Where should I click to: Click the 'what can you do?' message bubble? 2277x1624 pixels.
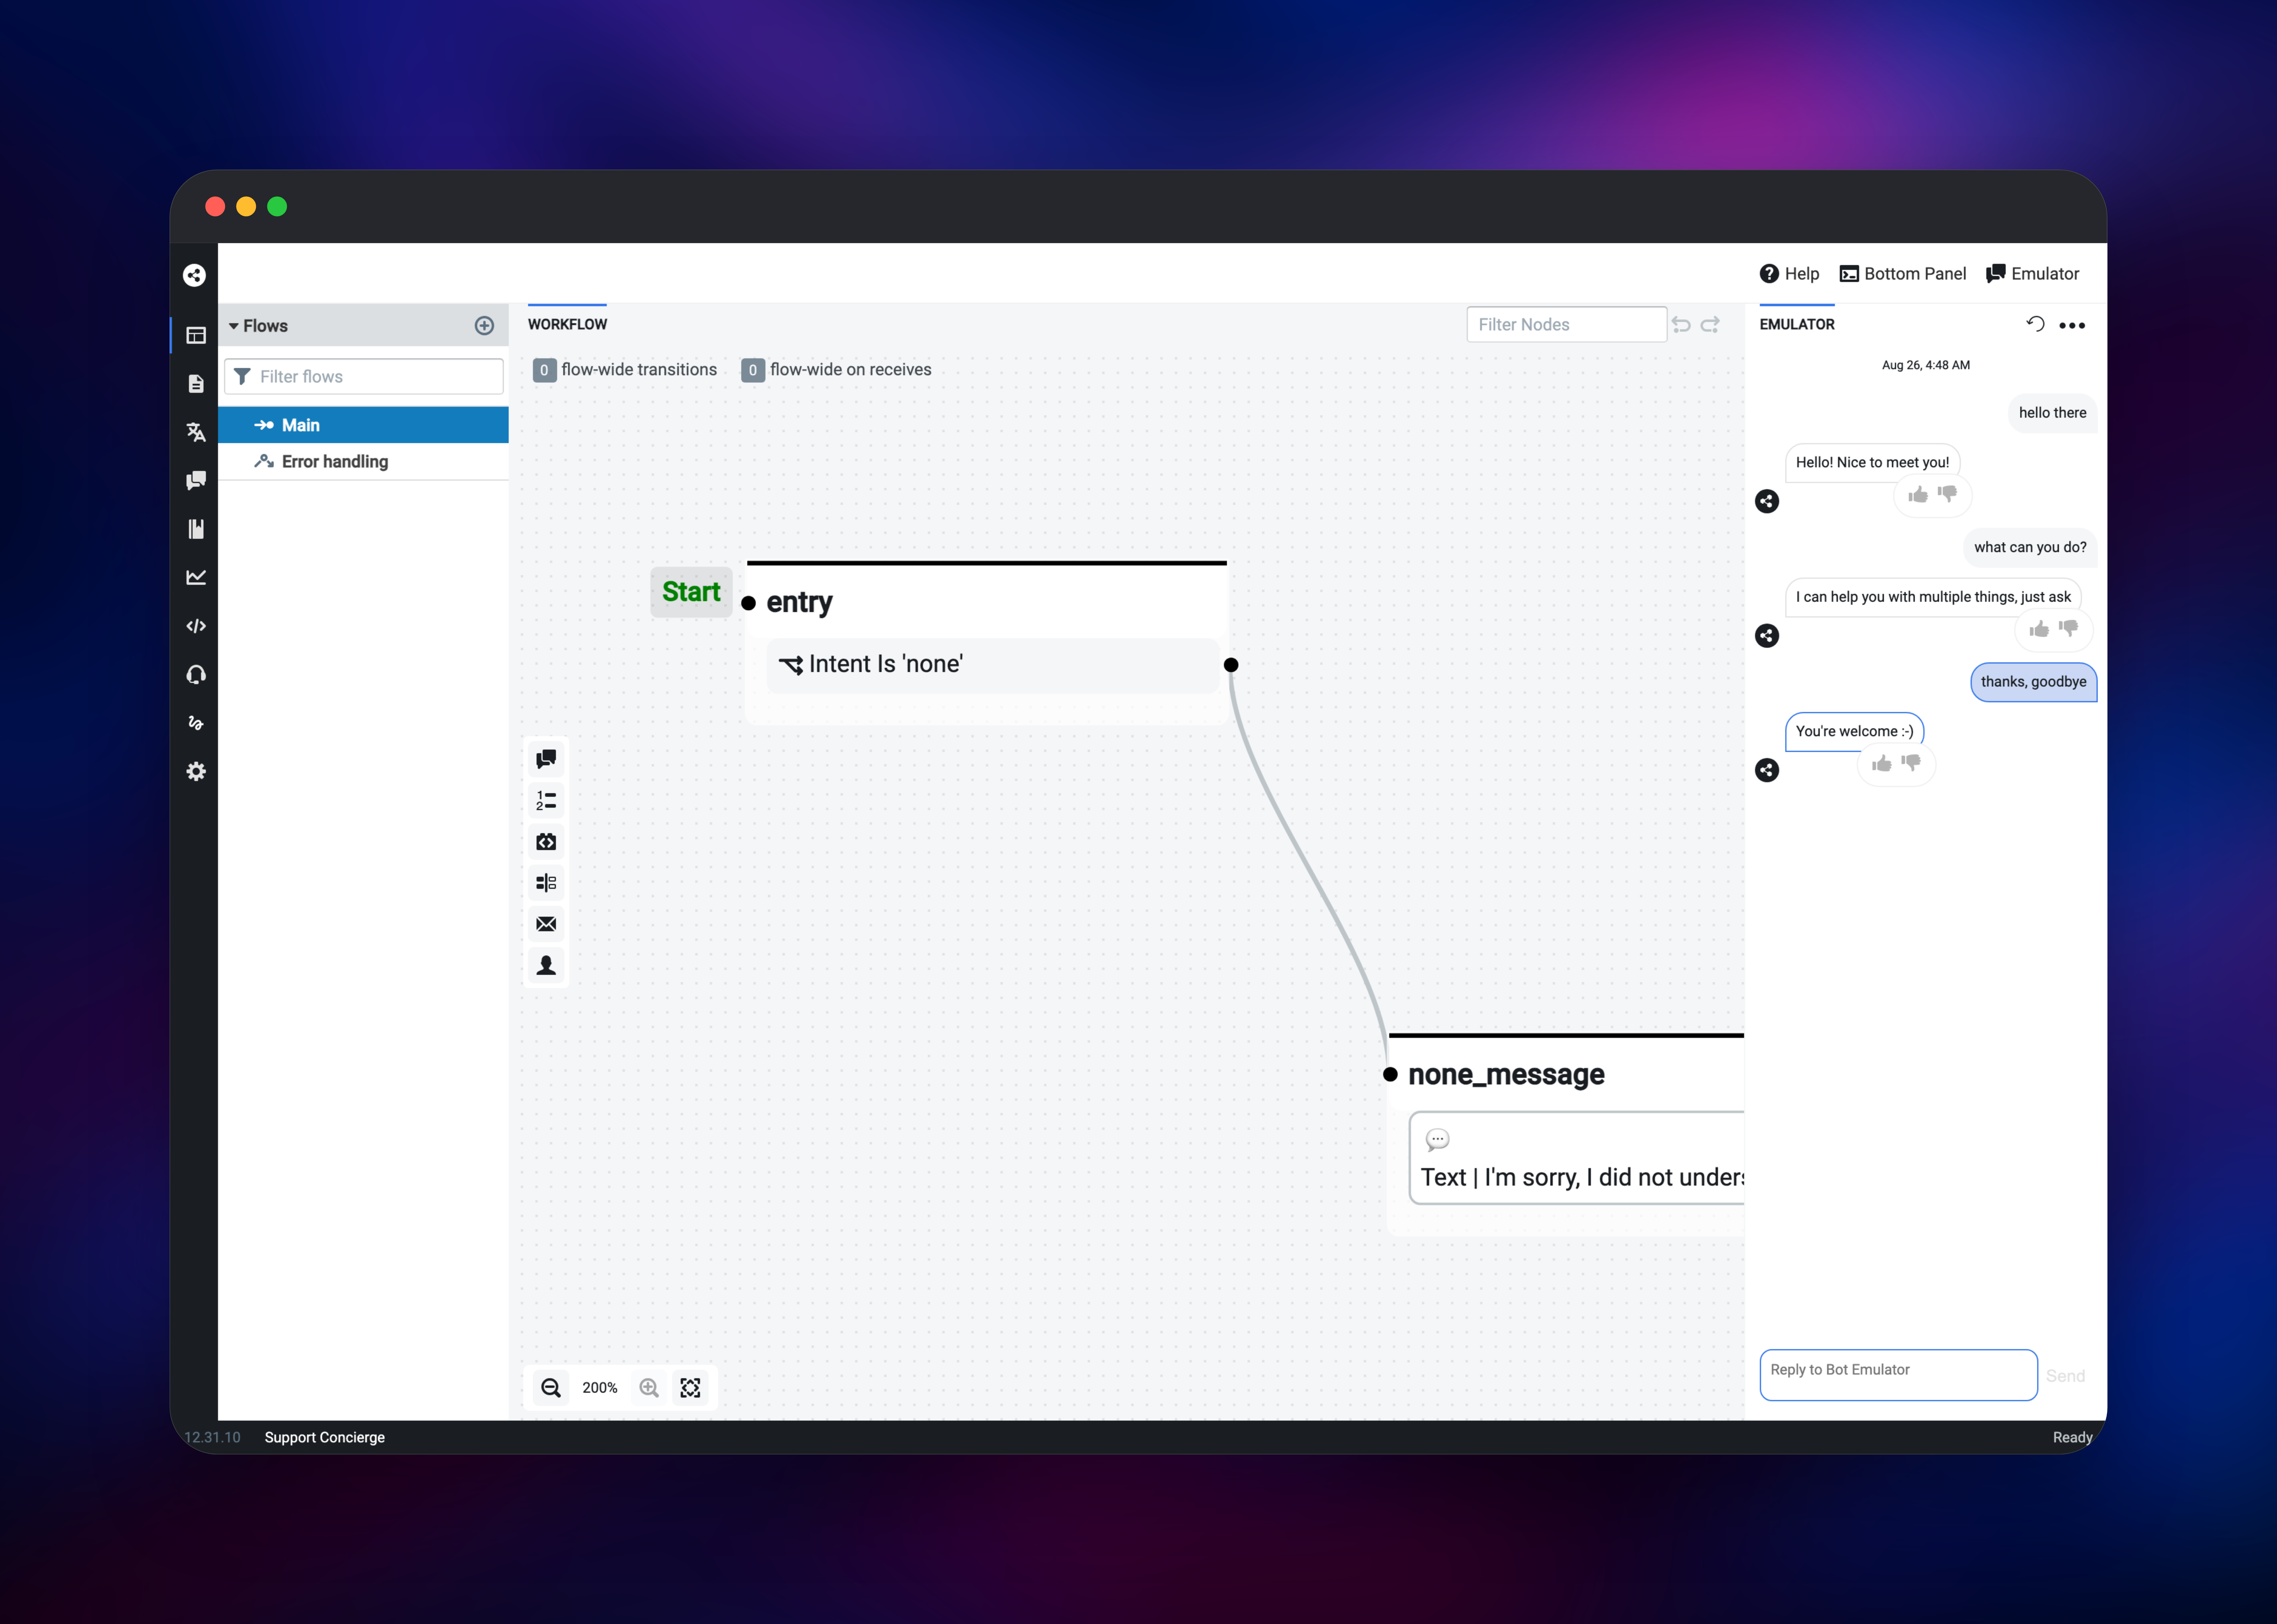click(2030, 548)
